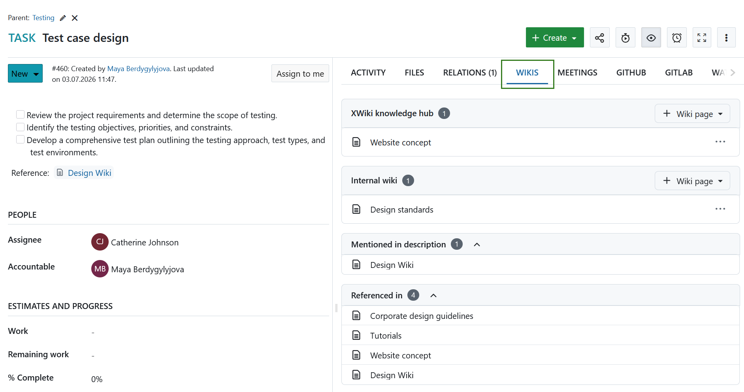Open the Tutorials wiki page
The height and width of the screenshot is (392, 744).
click(x=386, y=335)
